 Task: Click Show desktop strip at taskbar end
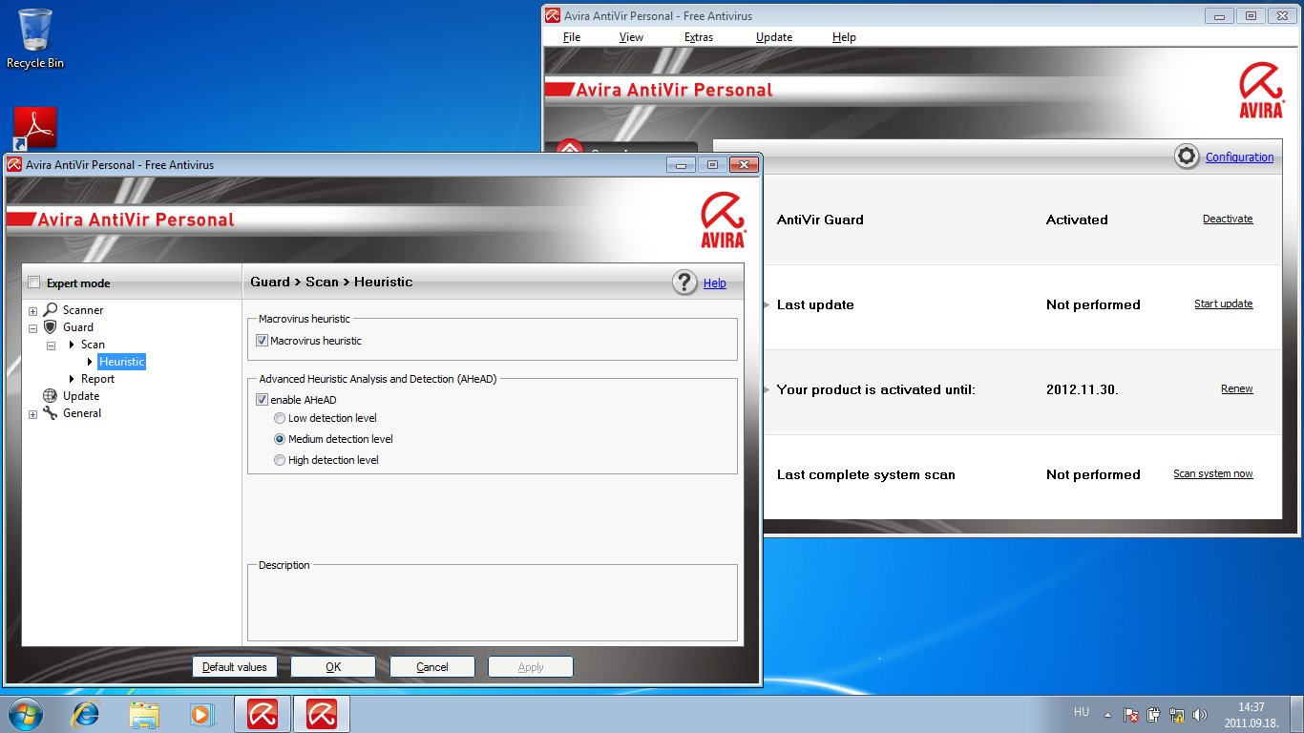pos(1296,714)
